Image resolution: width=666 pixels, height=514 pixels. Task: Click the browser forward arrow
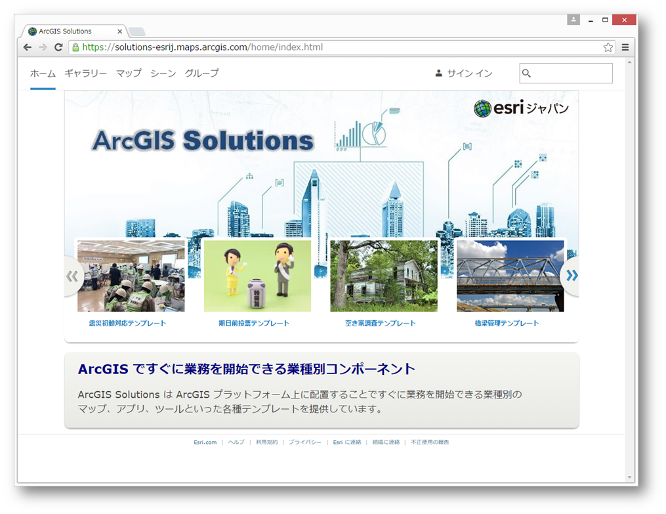click(x=43, y=47)
